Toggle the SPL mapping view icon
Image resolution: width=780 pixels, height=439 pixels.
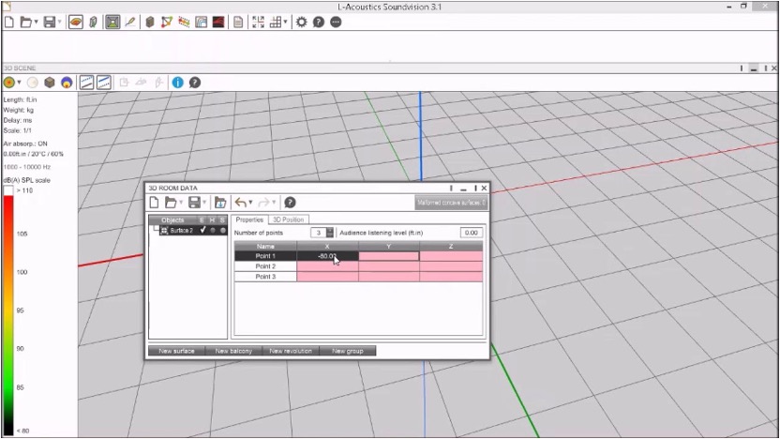[x=76, y=22]
